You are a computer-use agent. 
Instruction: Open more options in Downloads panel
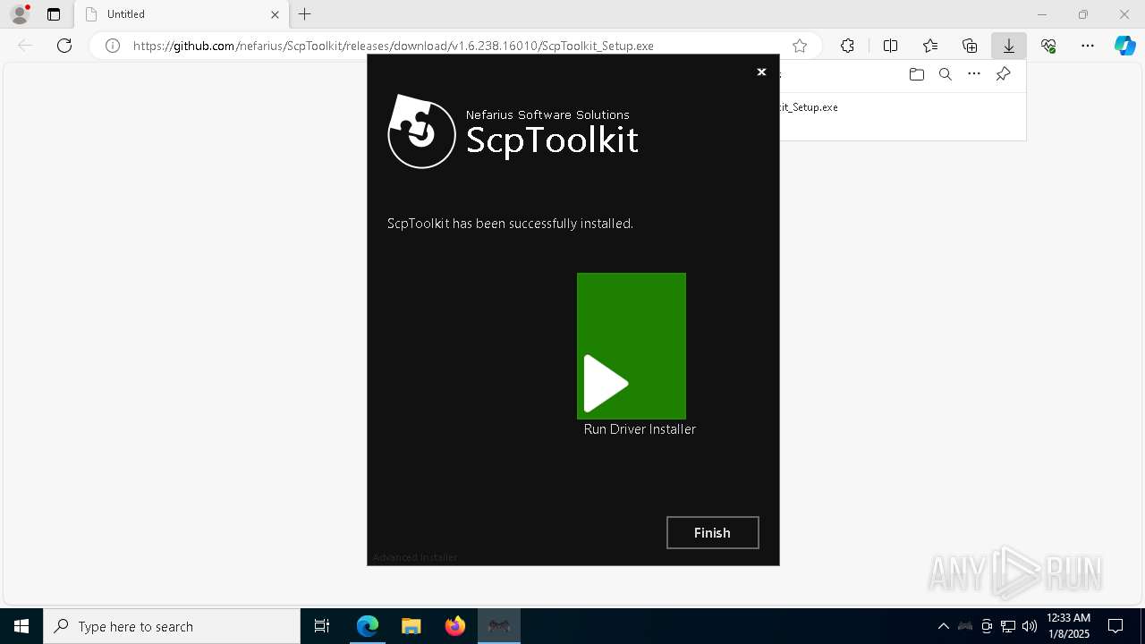[974, 74]
